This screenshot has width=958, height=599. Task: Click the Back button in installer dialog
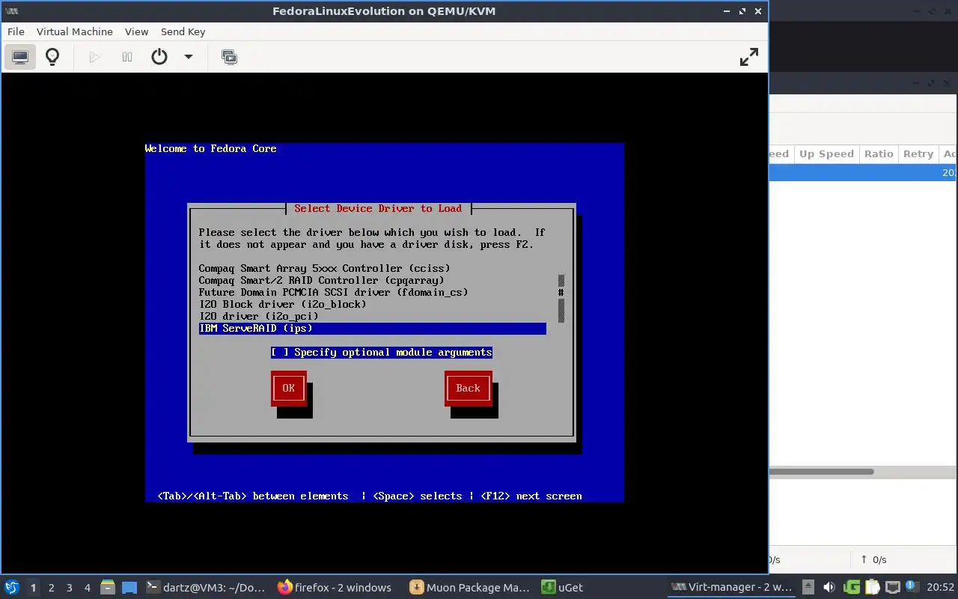468,388
